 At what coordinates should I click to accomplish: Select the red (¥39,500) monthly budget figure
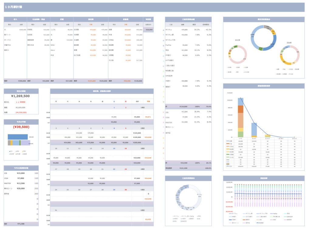[x=21, y=127]
